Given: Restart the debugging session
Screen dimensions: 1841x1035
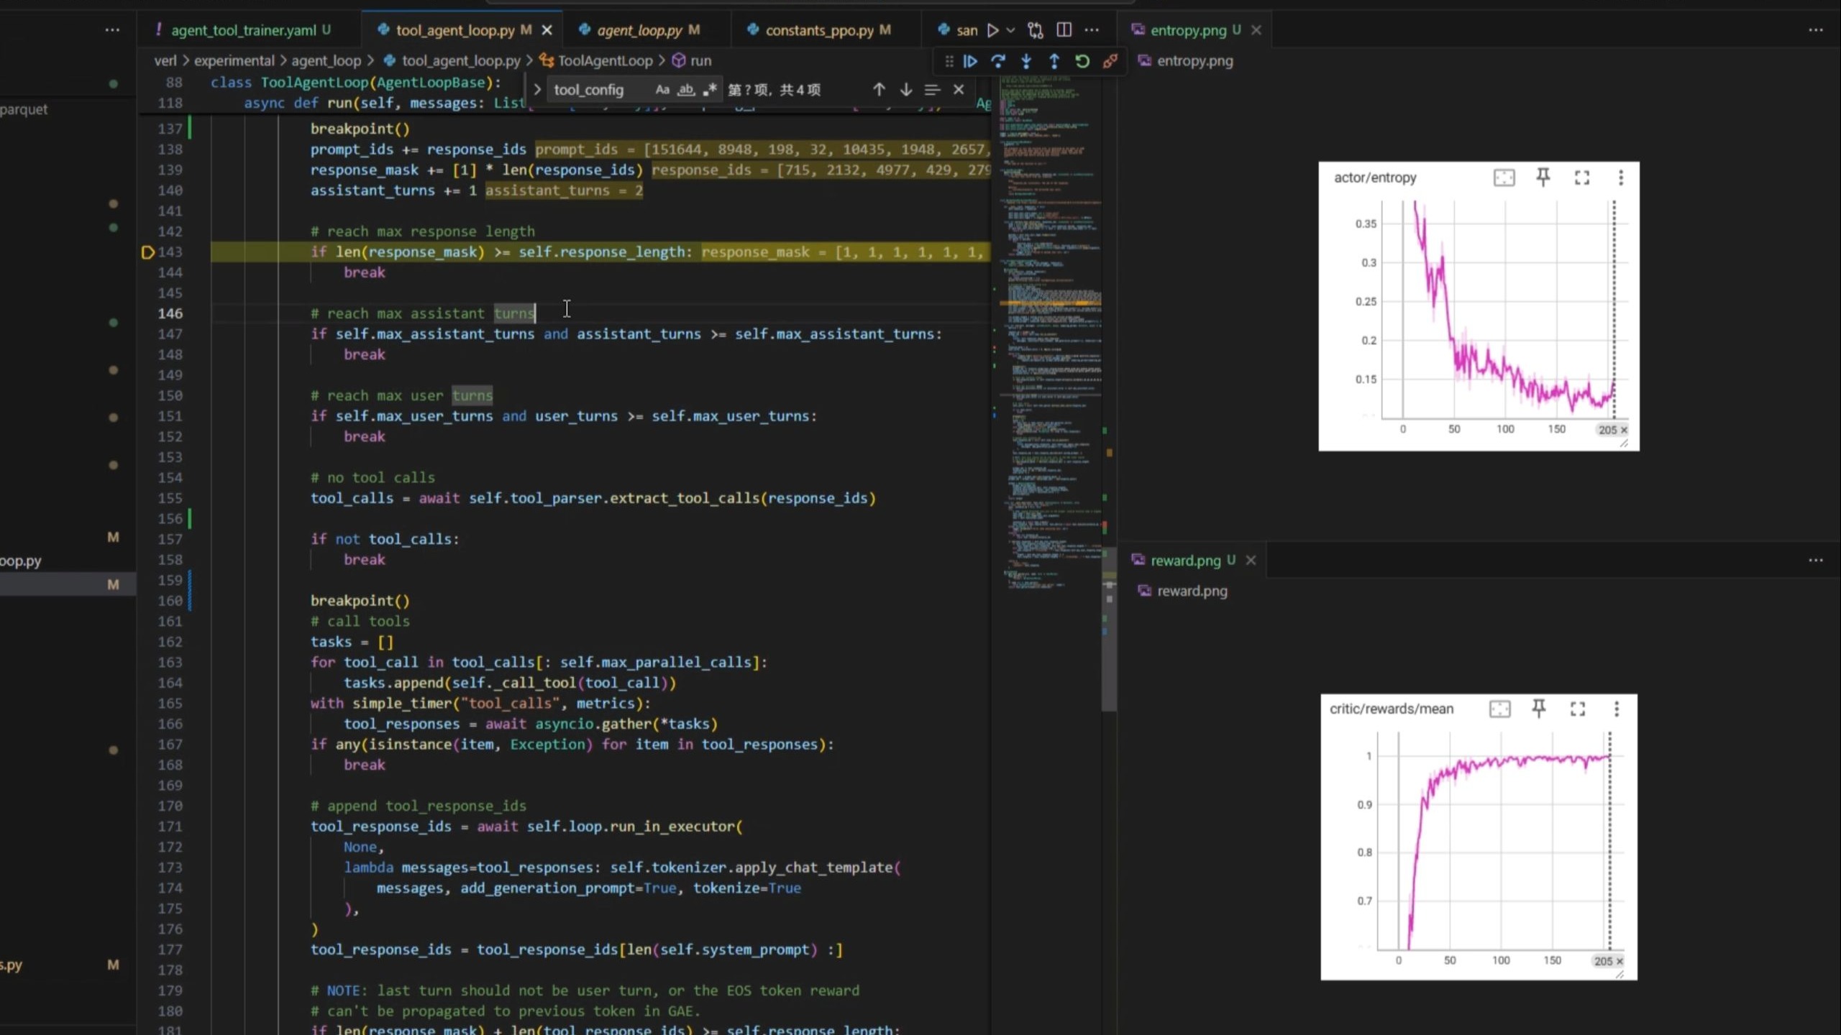Looking at the screenshot, I should pyautogui.click(x=1082, y=62).
